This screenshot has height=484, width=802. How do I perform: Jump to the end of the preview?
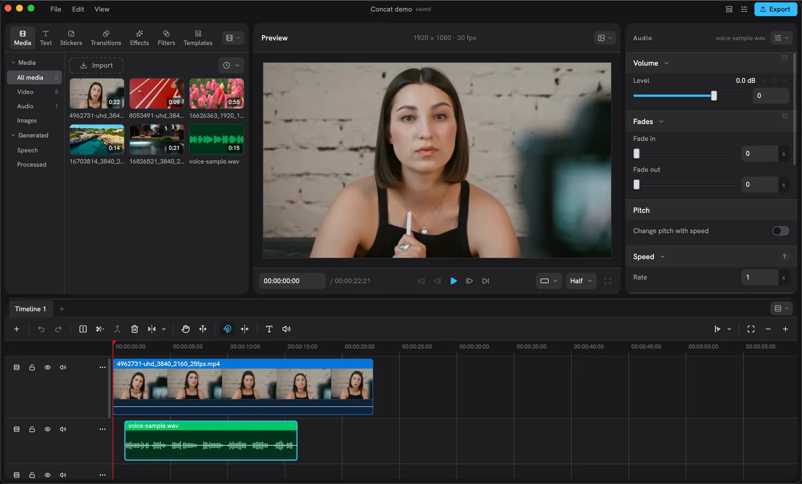coord(485,281)
